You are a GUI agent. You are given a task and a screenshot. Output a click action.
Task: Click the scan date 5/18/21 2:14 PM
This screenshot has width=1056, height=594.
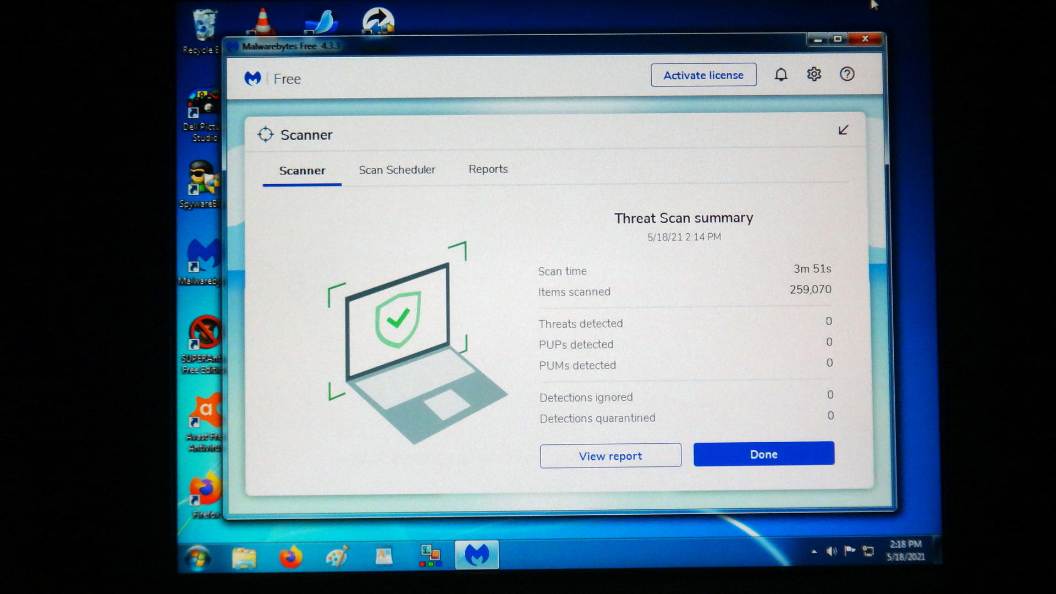point(684,237)
